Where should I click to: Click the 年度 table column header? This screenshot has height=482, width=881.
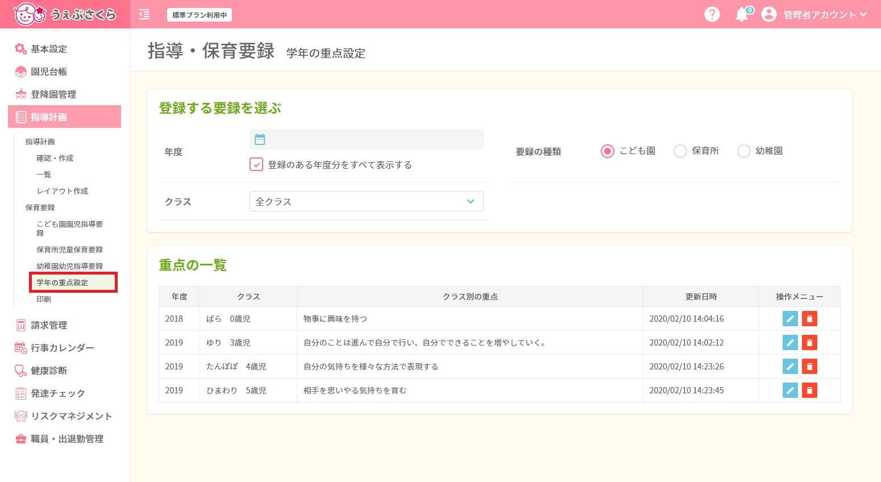179,297
